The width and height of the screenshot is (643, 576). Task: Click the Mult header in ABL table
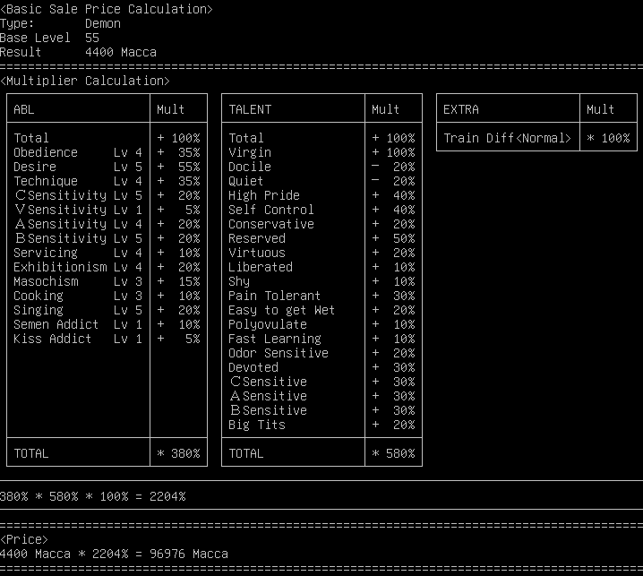(170, 109)
